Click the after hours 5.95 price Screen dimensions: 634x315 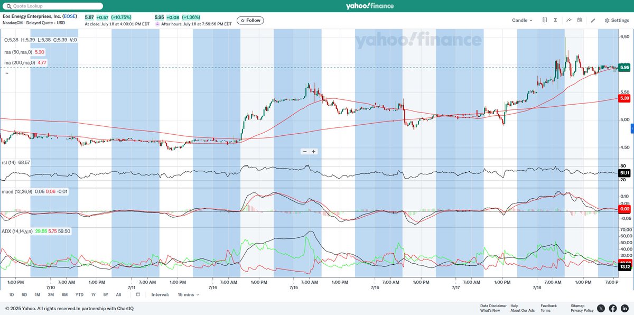pos(160,17)
